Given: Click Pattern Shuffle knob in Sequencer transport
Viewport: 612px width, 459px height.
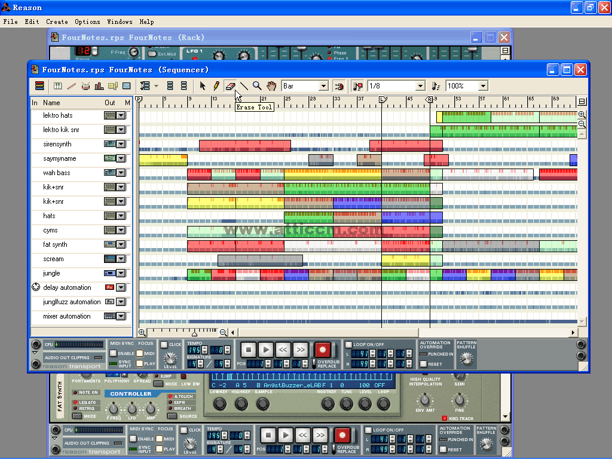Looking at the screenshot, I should point(466,358).
